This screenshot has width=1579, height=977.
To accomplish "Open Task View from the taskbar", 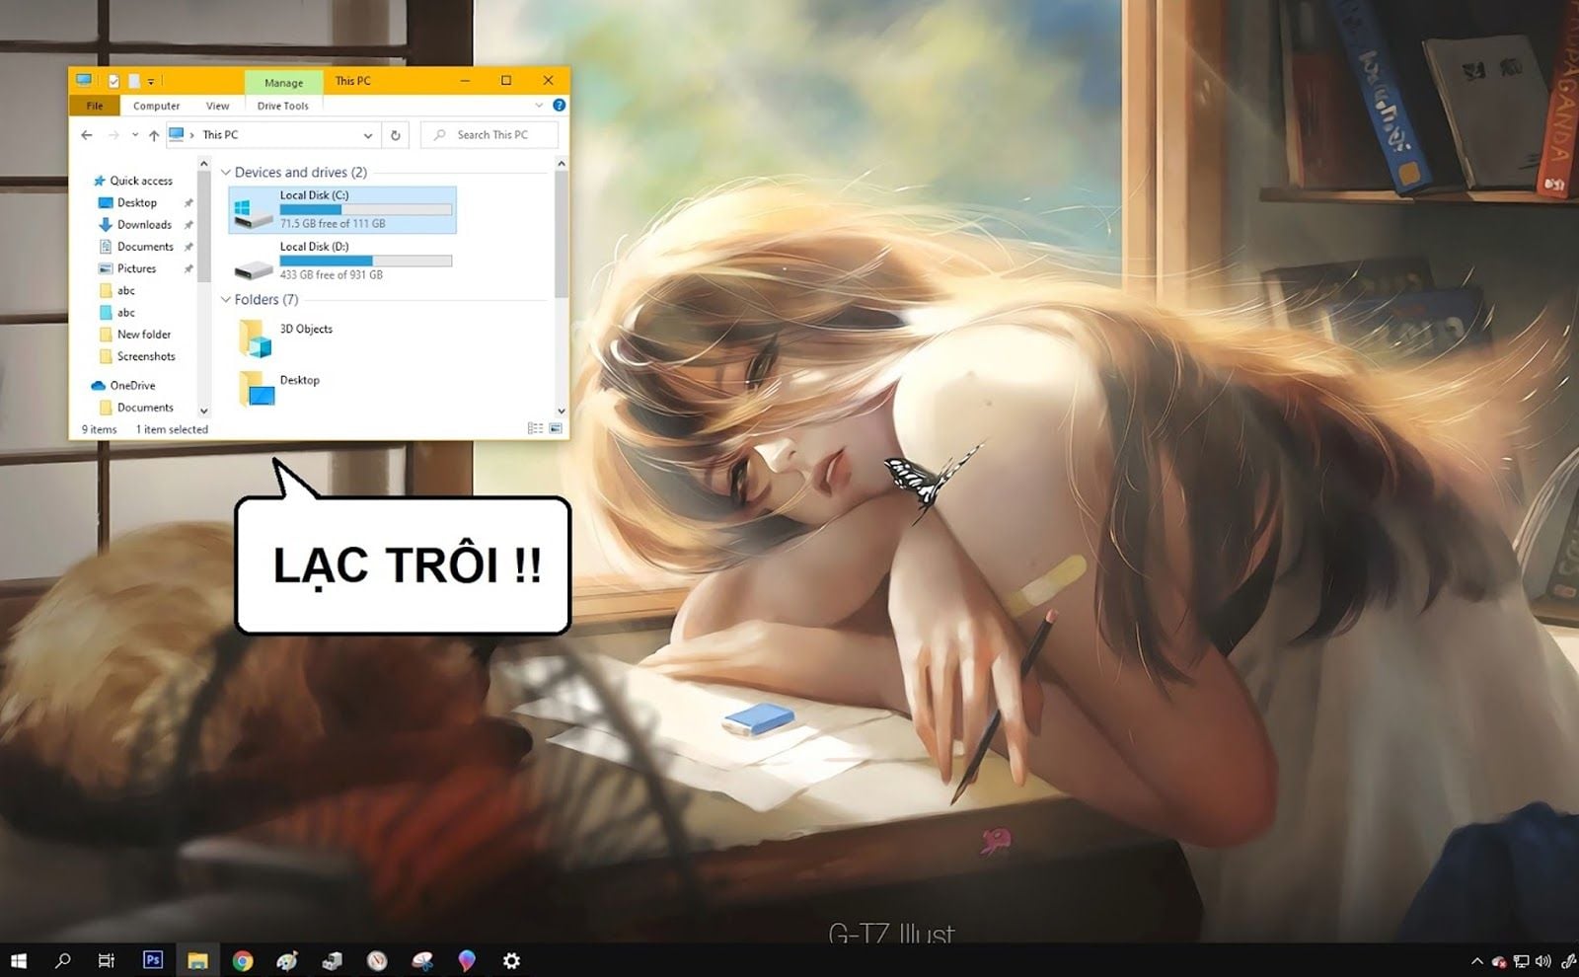I will coord(107,959).
